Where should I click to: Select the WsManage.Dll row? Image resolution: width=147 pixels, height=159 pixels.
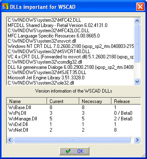point(74,119)
